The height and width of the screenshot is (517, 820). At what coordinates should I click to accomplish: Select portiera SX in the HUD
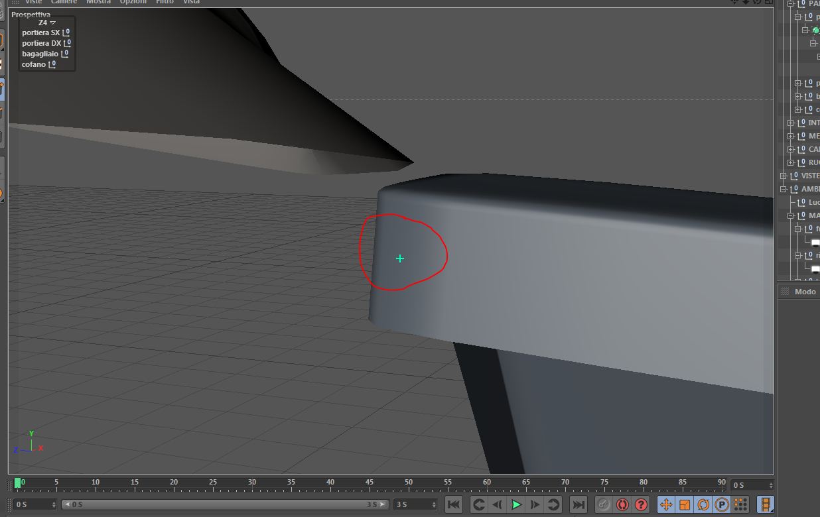point(40,32)
